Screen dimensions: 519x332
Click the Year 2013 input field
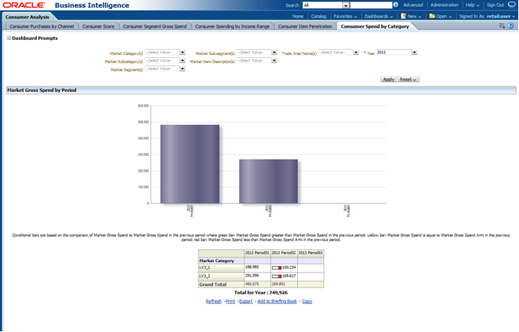click(x=394, y=53)
